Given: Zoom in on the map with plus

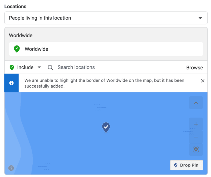Looking at the screenshot, I should [196, 124].
